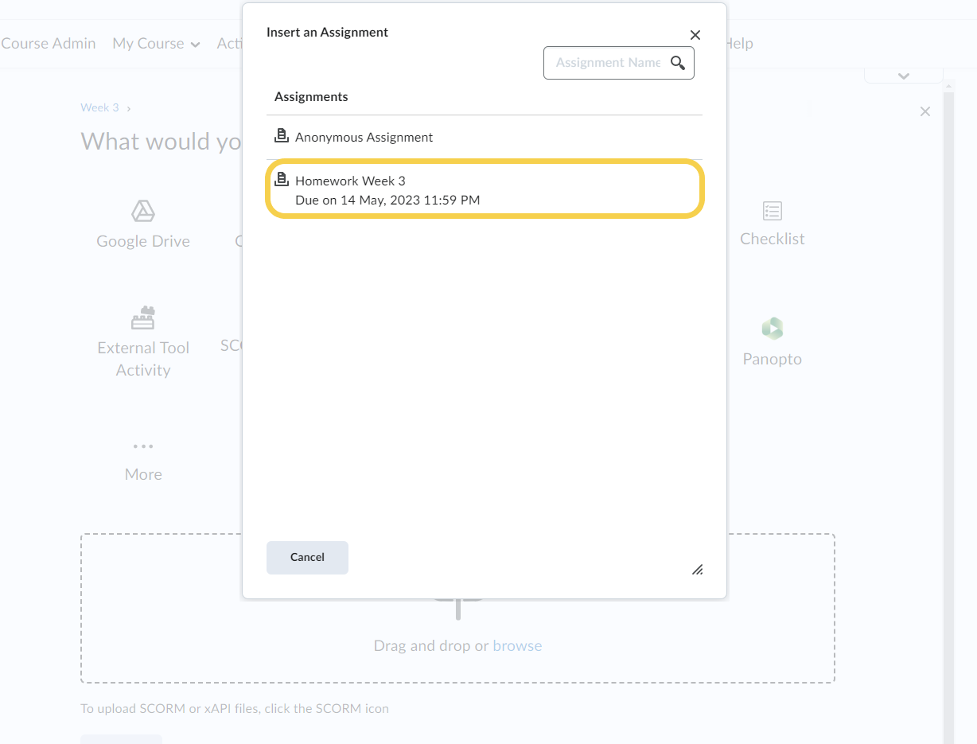
Task: Click the Homework Week 3 assignment icon
Action: (281, 180)
